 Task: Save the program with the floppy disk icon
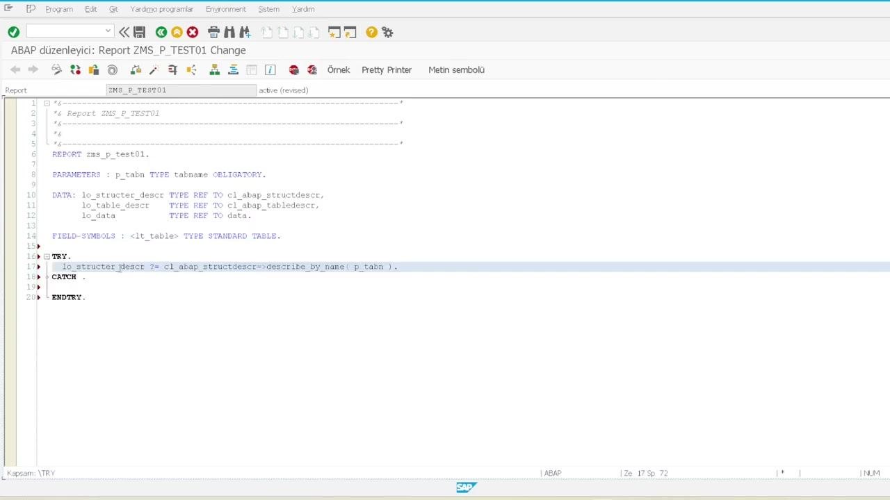(139, 32)
